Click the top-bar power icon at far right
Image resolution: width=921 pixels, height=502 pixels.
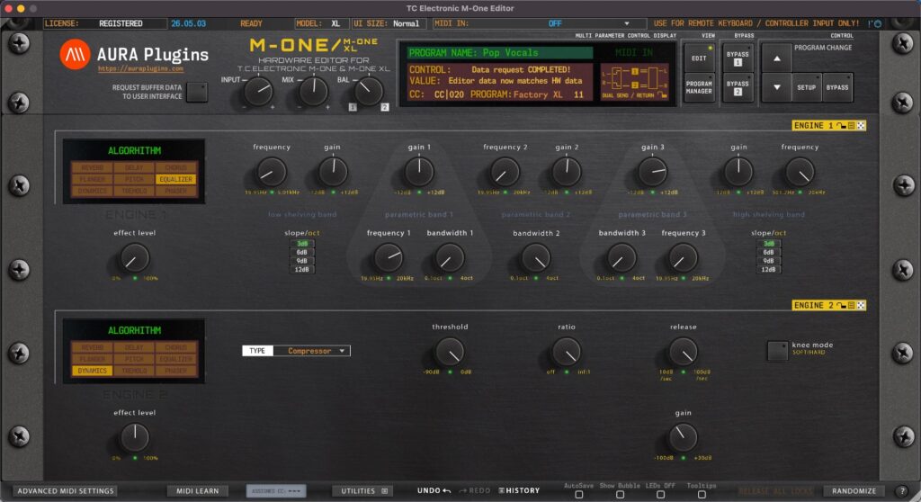click(x=878, y=23)
